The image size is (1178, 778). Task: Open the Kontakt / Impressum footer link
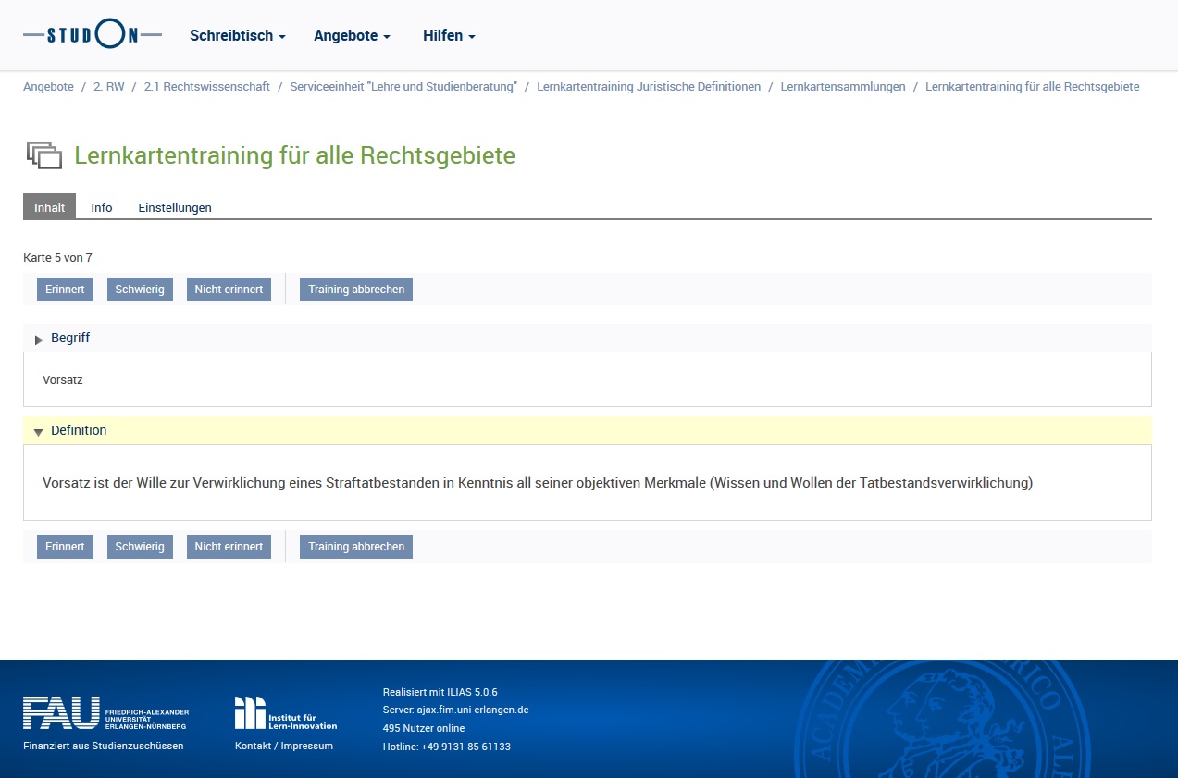(x=284, y=746)
